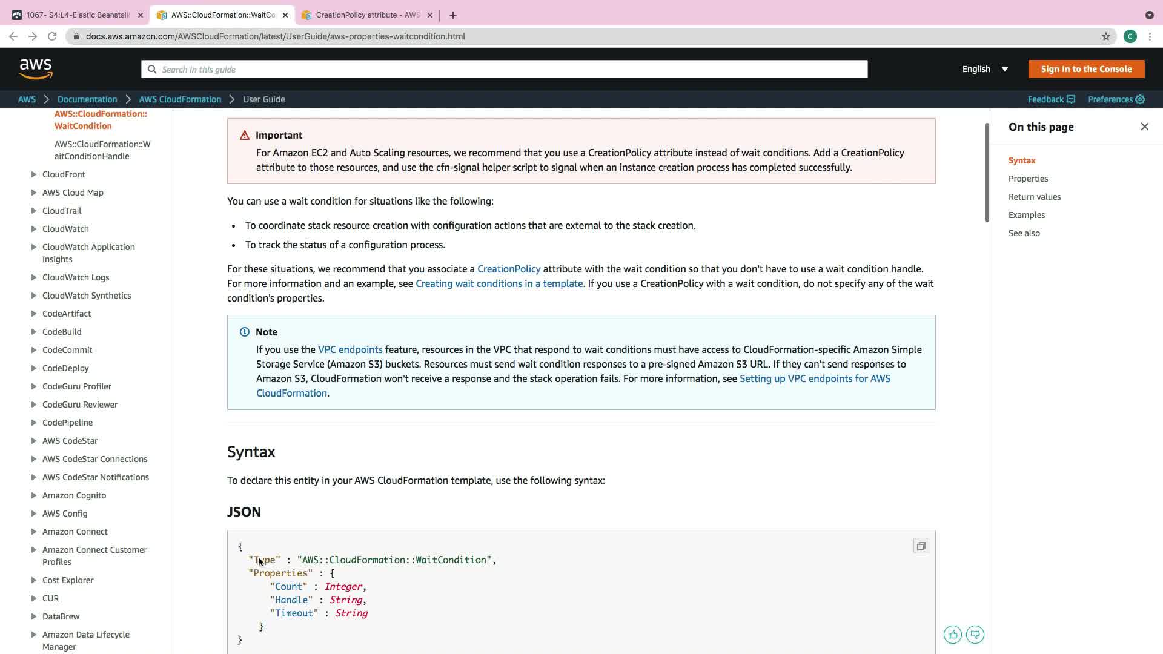Expand the CloudWatch Logs tree item
The image size is (1163, 654).
(x=34, y=277)
